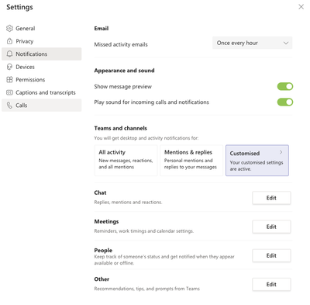Select the Mentions & replies option
This screenshot has height=305, width=310.
point(191,161)
